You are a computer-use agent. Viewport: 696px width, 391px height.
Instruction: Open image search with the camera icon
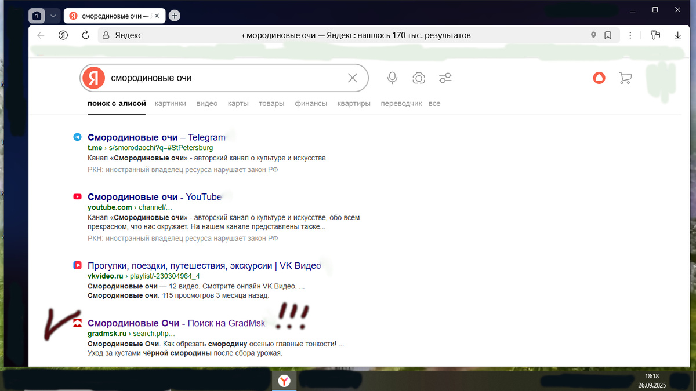419,78
